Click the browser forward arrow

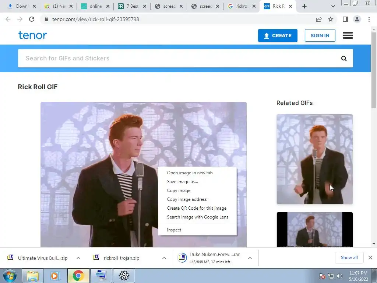coord(20,19)
